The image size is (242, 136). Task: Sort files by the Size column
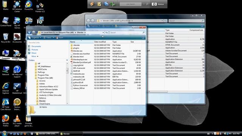136,42
